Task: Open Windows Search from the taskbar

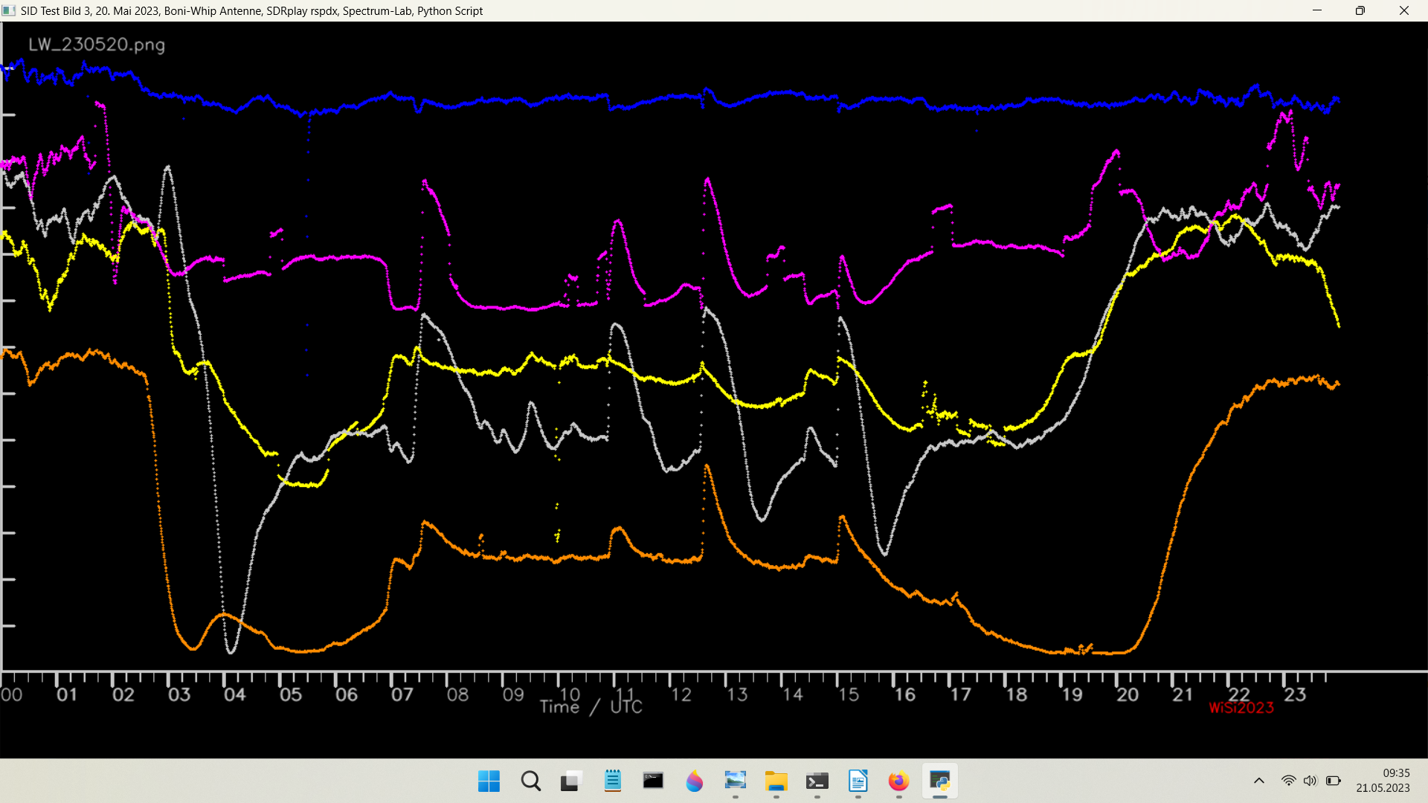Action: tap(530, 781)
